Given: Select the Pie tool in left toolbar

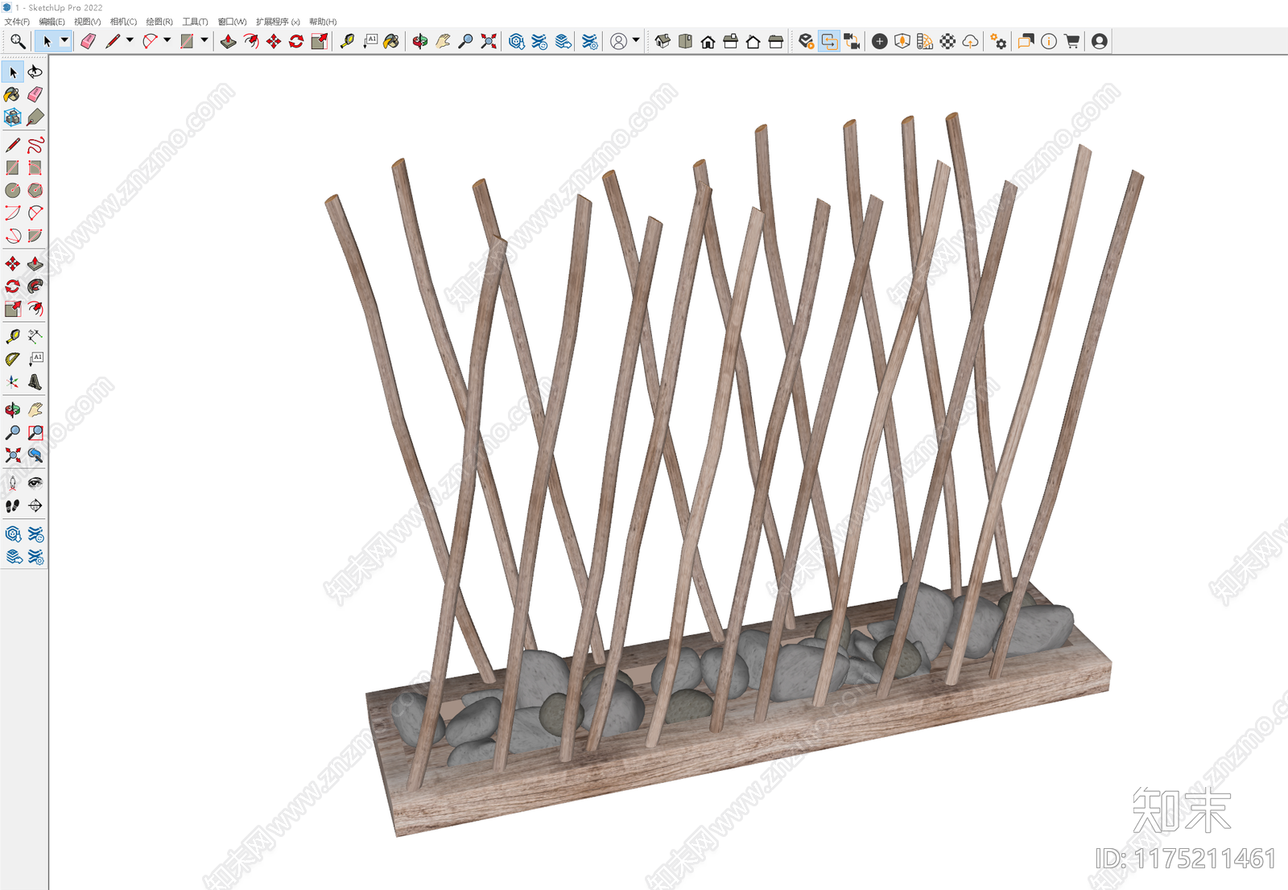Looking at the screenshot, I should [x=35, y=236].
